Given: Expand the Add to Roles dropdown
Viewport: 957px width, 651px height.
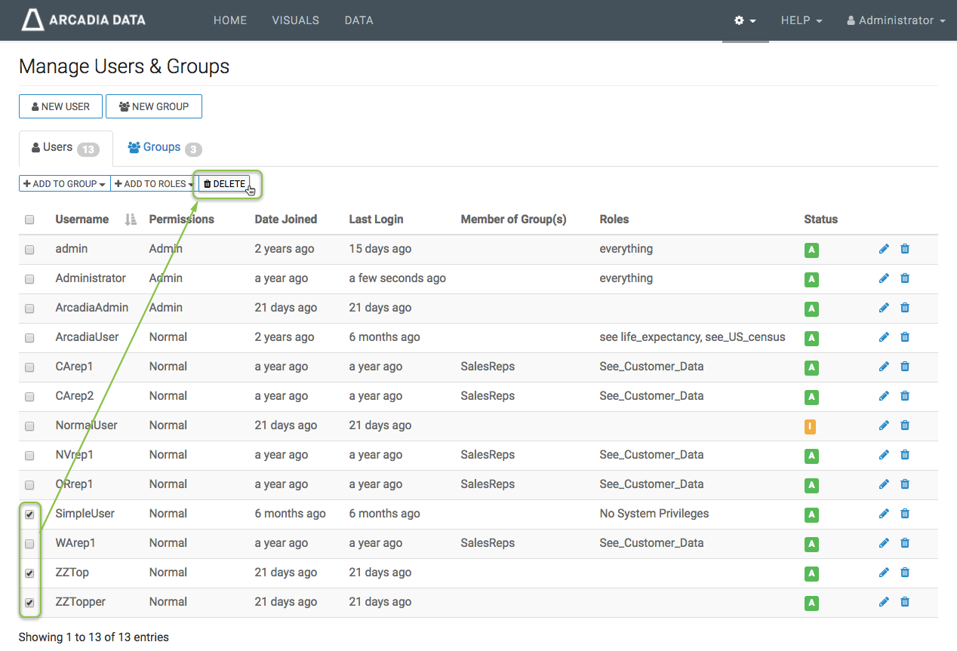Looking at the screenshot, I should coord(154,184).
